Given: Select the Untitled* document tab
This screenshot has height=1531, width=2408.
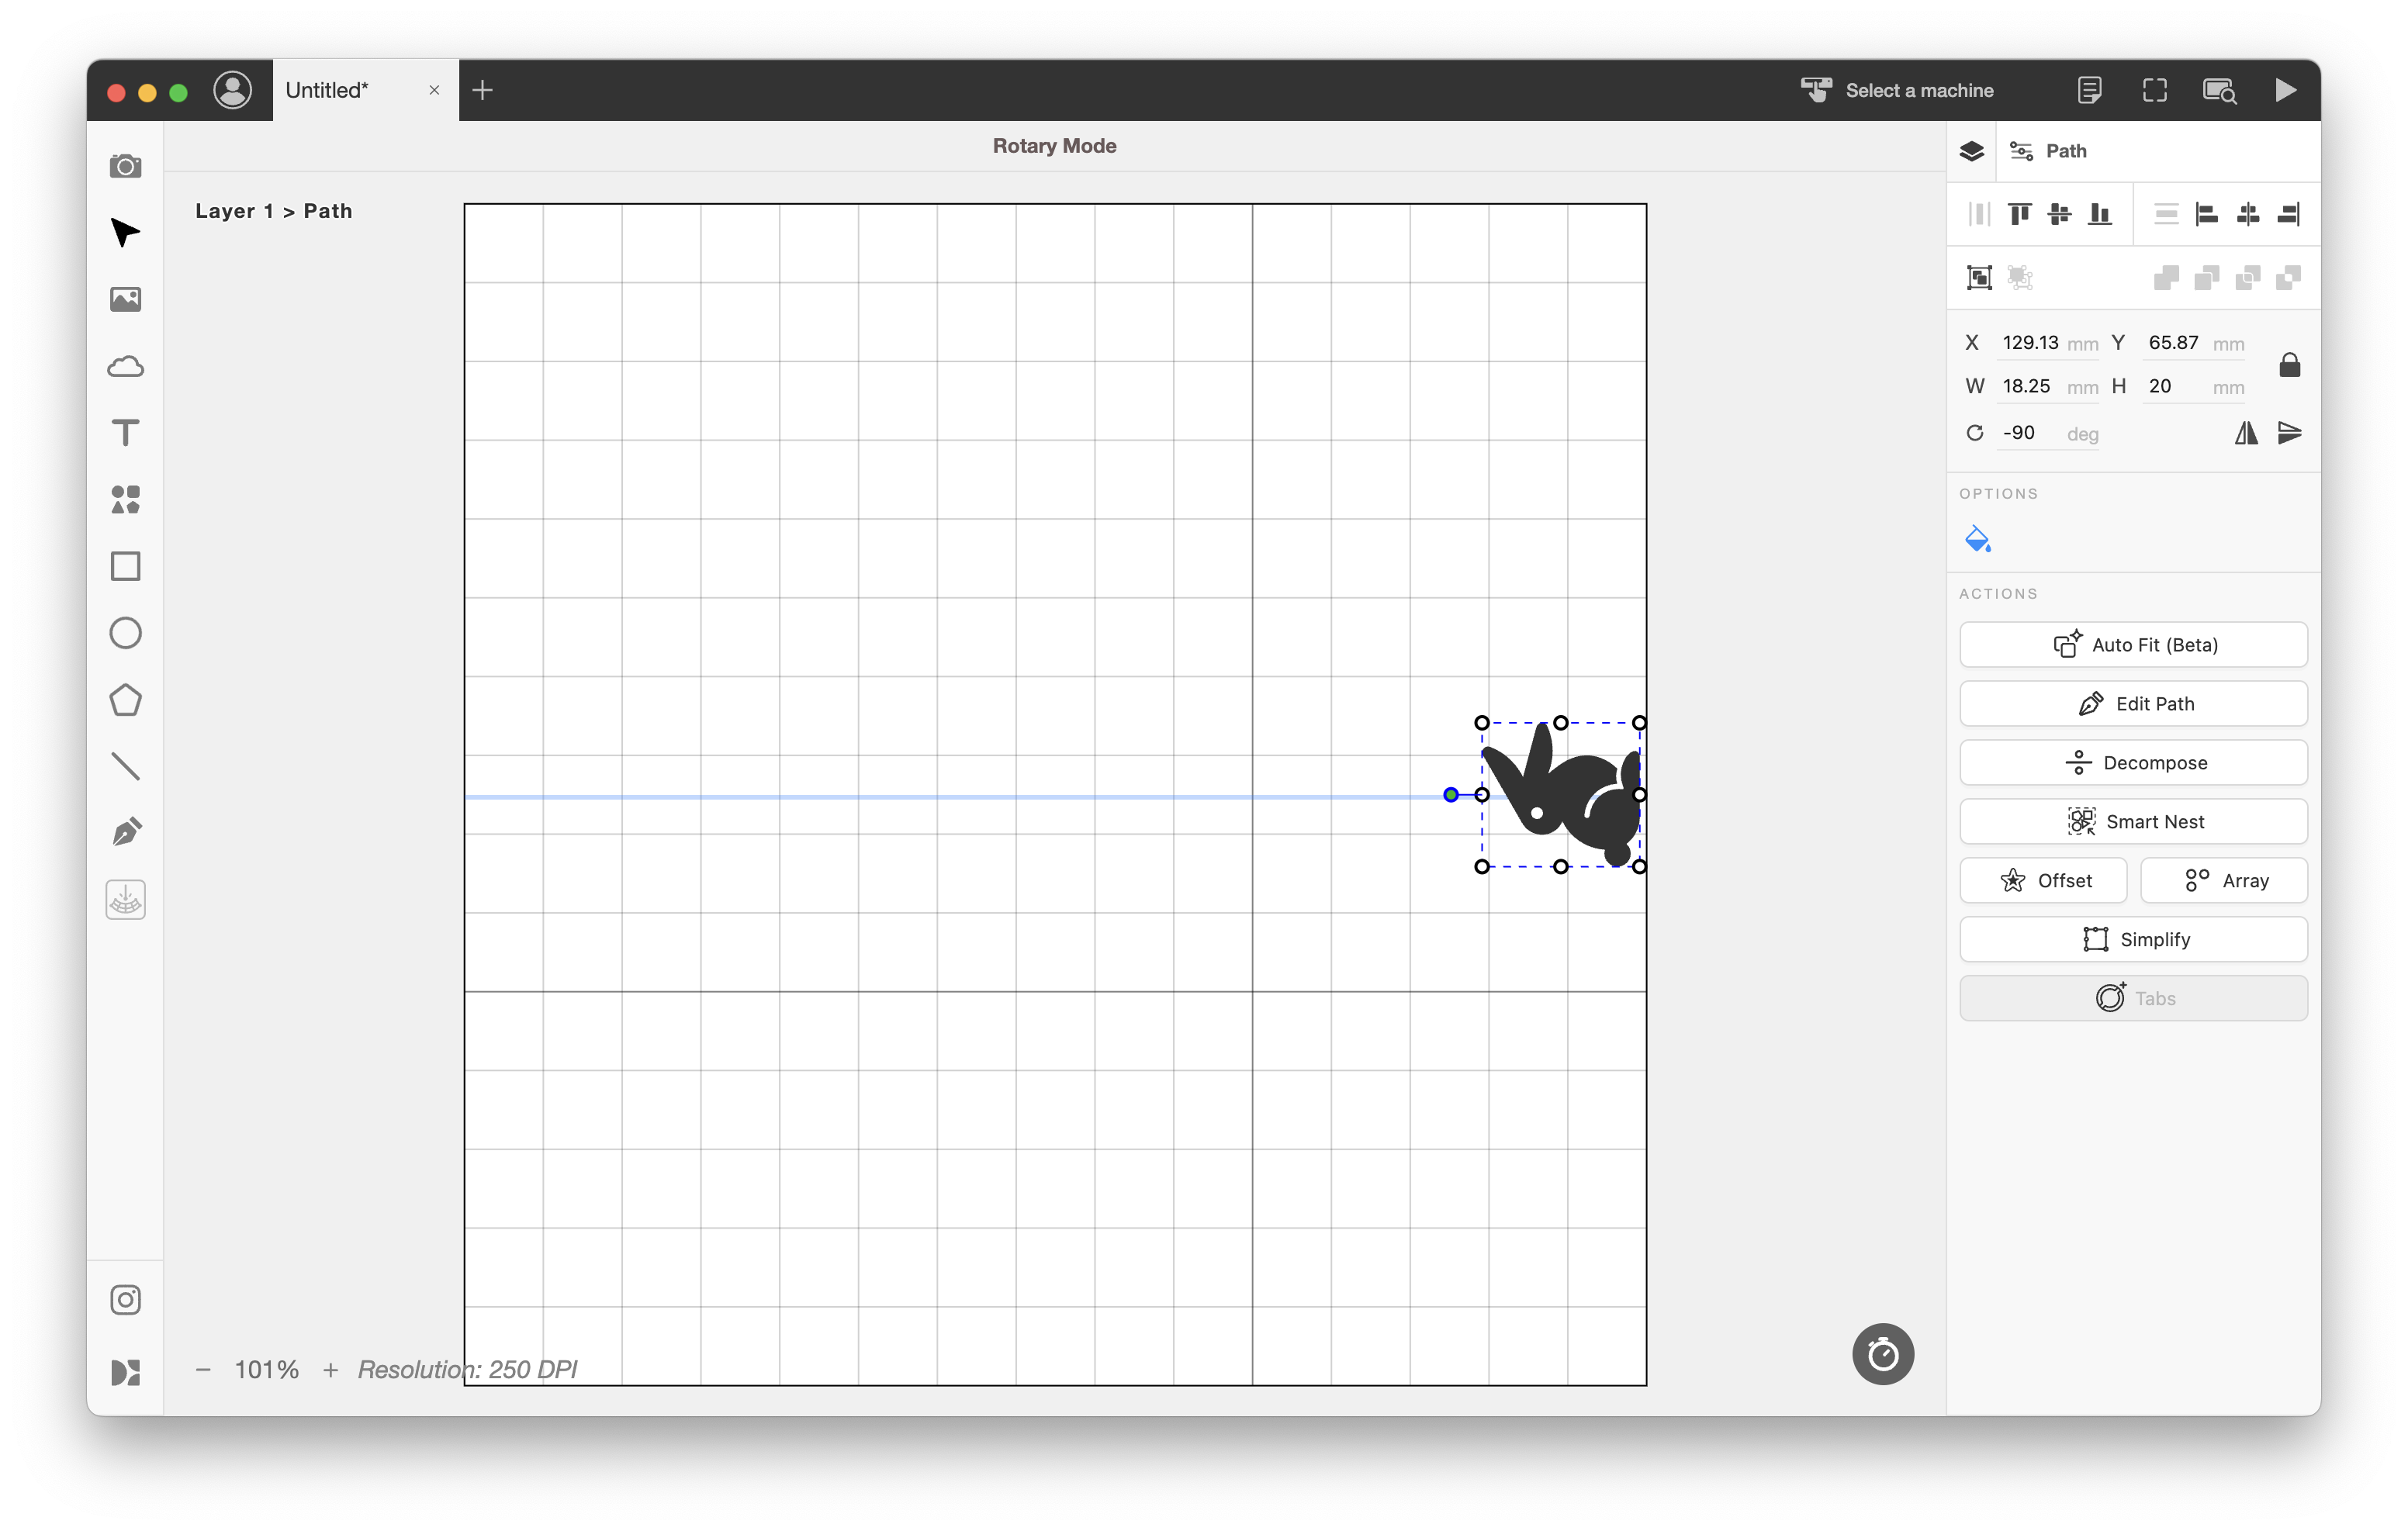Looking at the screenshot, I should (326, 90).
